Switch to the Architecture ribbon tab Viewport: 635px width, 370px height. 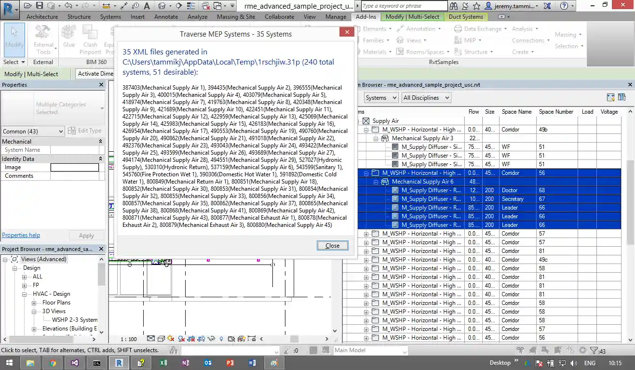point(42,16)
